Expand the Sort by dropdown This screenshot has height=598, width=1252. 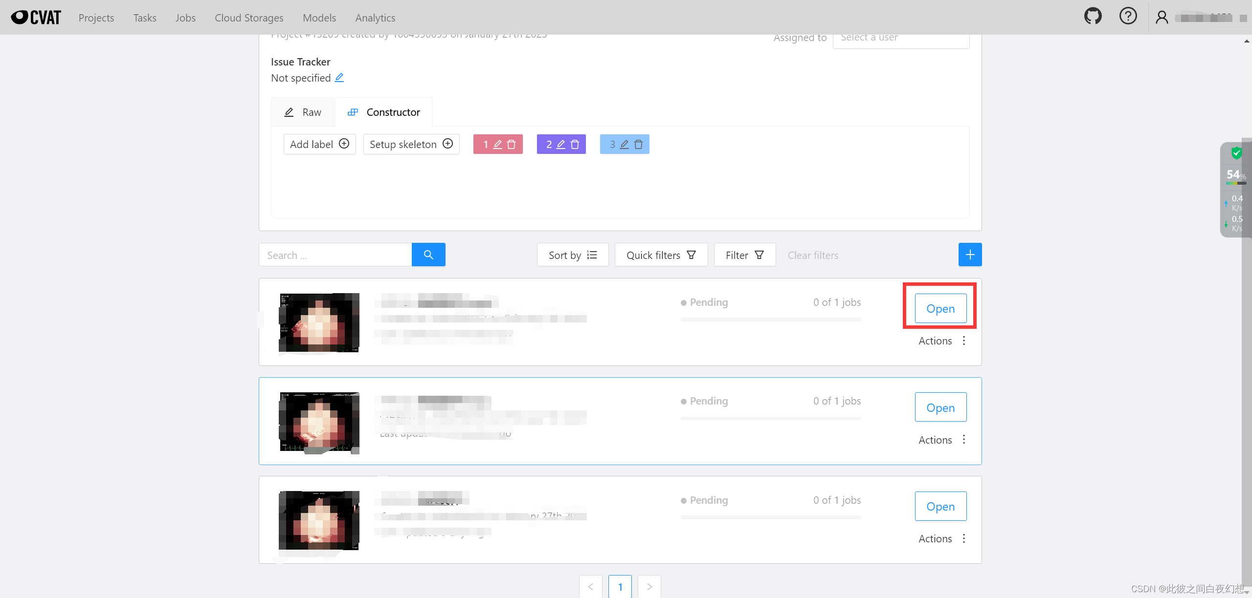pyautogui.click(x=572, y=255)
